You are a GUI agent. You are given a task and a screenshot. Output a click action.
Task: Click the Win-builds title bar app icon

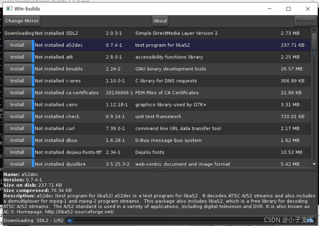pyautogui.click(x=9, y=9)
